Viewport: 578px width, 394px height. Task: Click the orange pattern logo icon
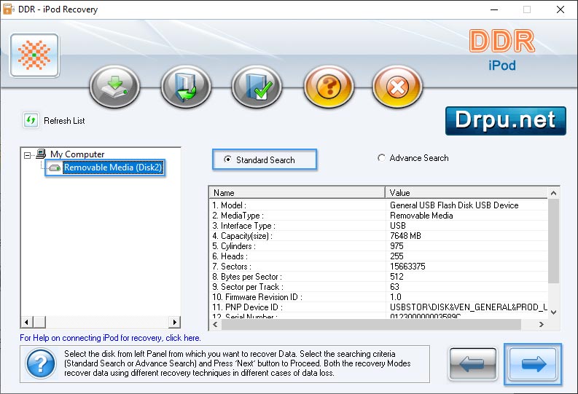pyautogui.click(x=35, y=55)
